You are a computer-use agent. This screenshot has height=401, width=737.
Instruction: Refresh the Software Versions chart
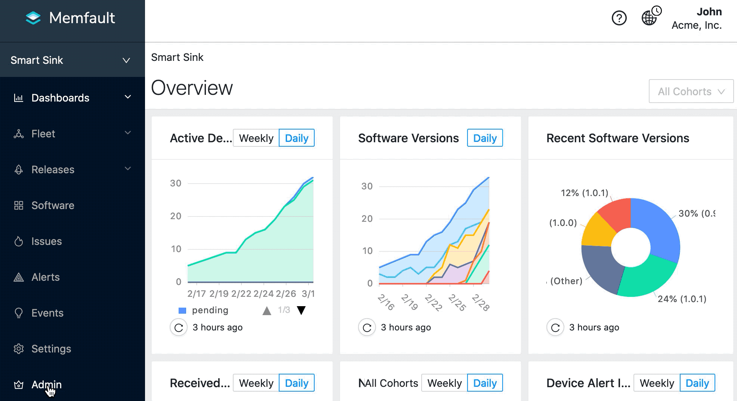pos(367,327)
